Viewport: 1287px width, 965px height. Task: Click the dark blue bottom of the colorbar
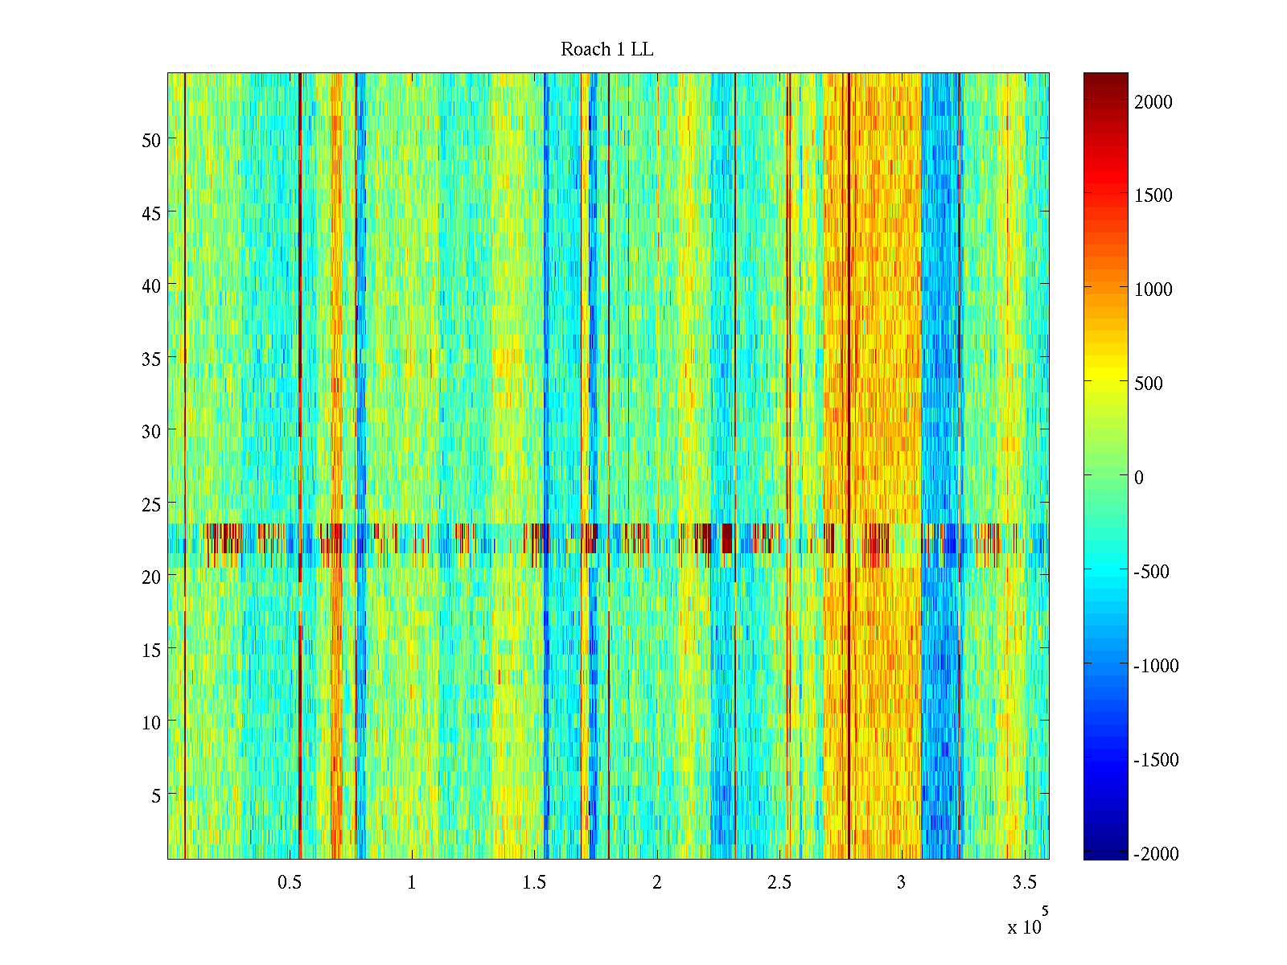pos(1105,854)
